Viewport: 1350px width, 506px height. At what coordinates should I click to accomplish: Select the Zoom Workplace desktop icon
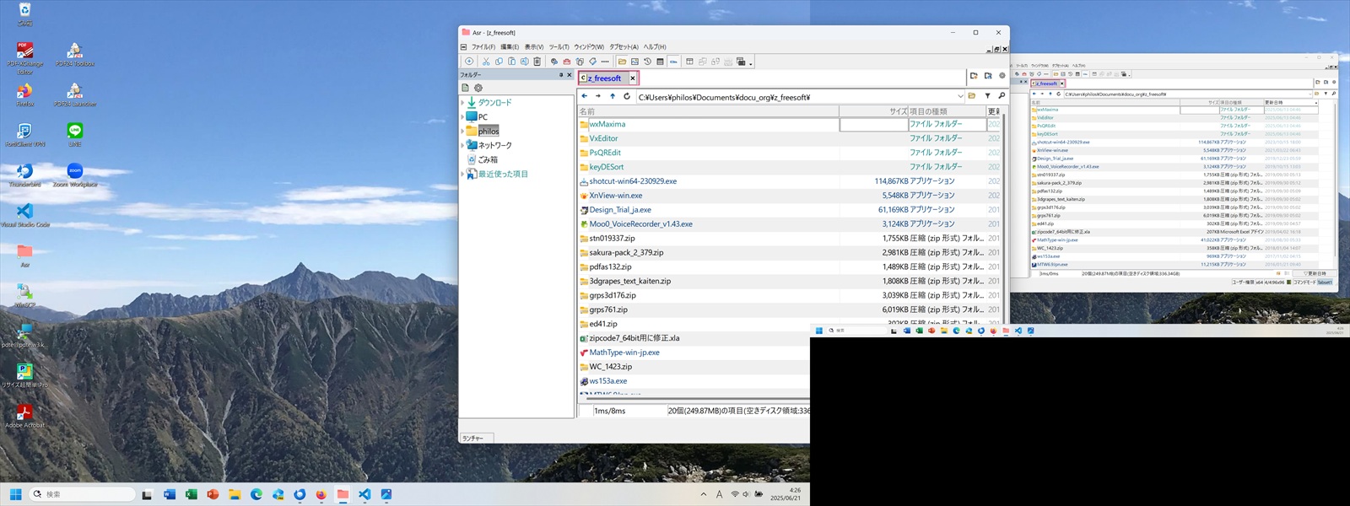pyautogui.click(x=75, y=175)
